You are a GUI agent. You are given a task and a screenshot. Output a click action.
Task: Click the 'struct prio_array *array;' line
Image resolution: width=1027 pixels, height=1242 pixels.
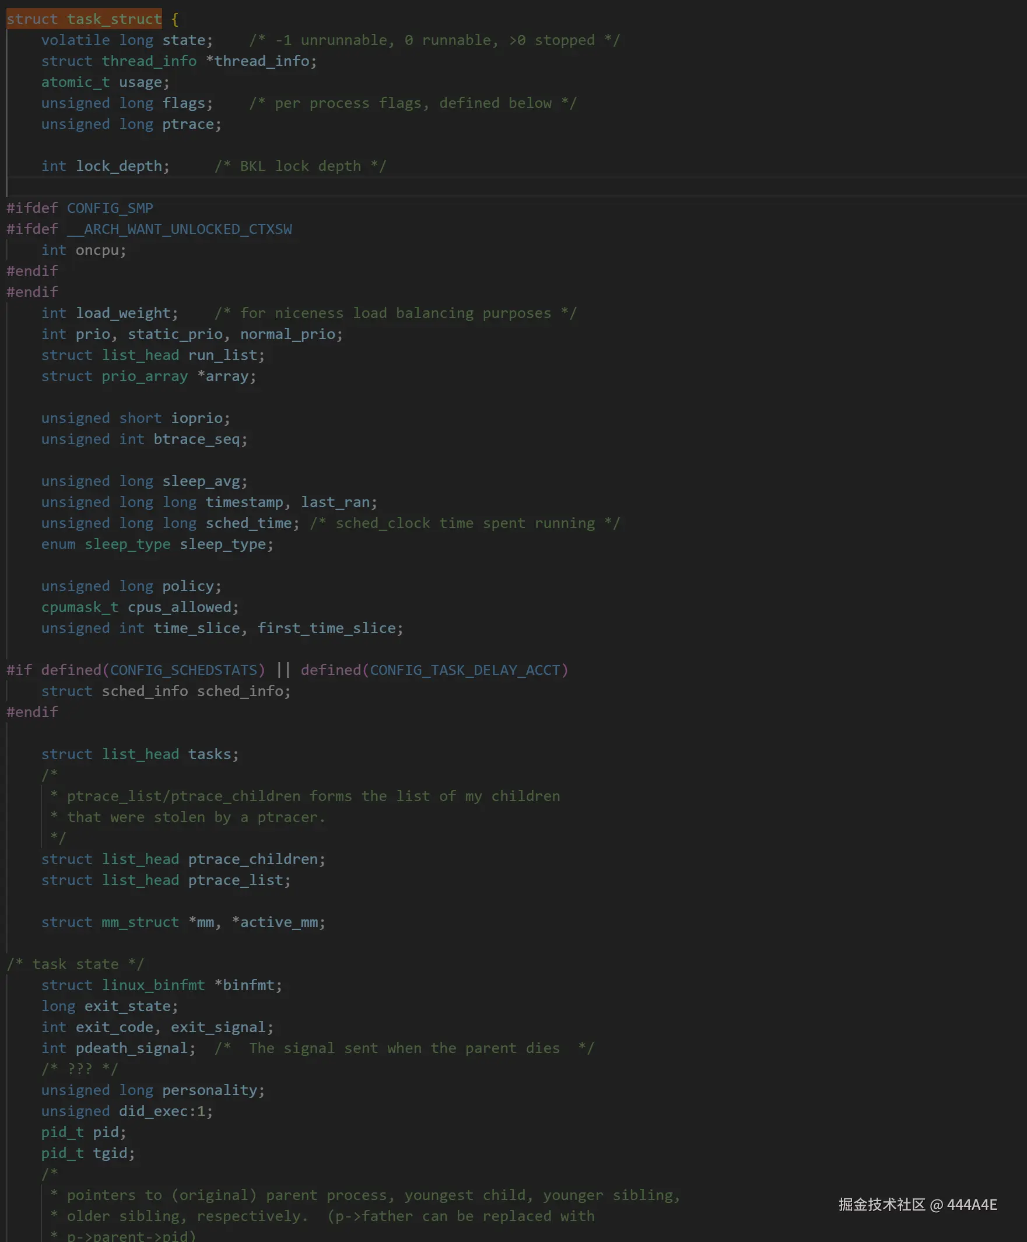(148, 376)
